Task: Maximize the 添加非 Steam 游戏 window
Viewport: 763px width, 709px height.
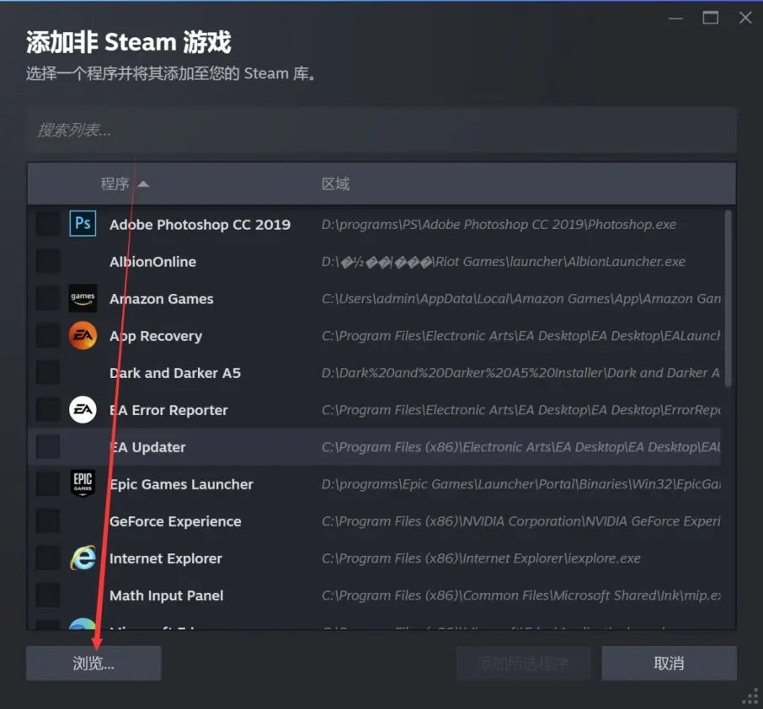Action: pyautogui.click(x=711, y=18)
